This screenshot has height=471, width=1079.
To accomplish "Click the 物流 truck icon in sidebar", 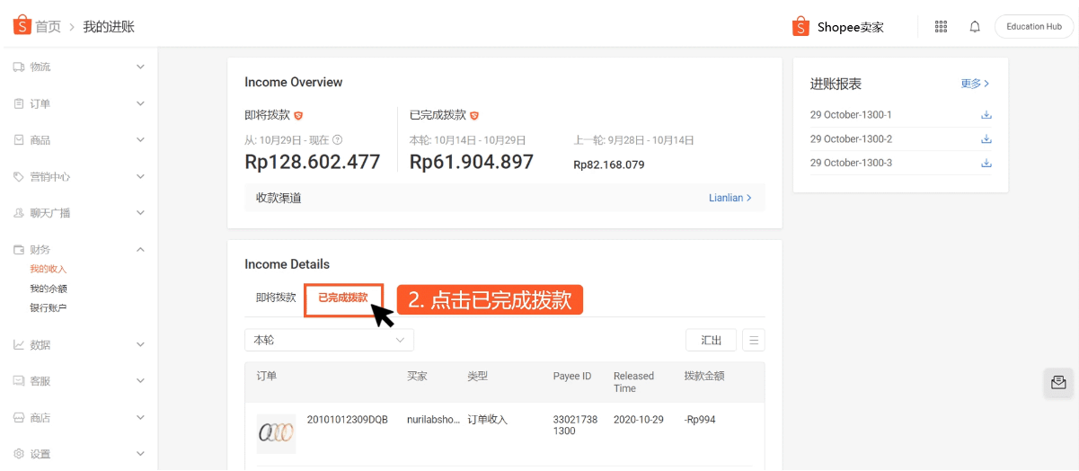I will point(19,67).
